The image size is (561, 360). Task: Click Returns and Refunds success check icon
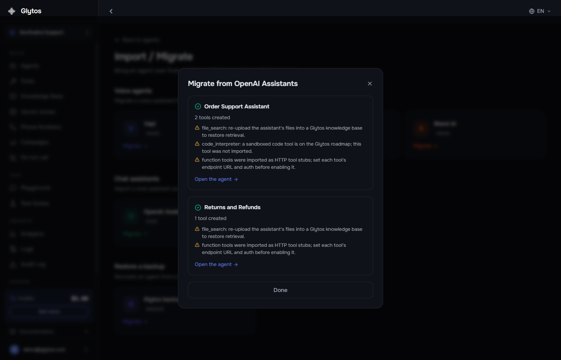coord(198,208)
